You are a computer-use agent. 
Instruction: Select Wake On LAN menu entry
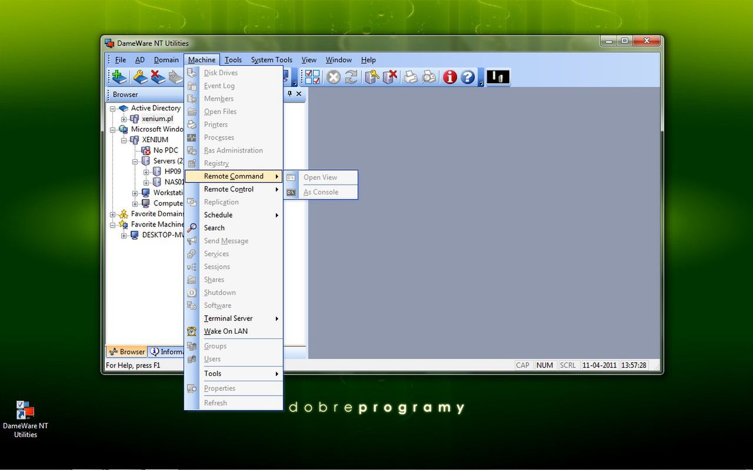(234, 331)
